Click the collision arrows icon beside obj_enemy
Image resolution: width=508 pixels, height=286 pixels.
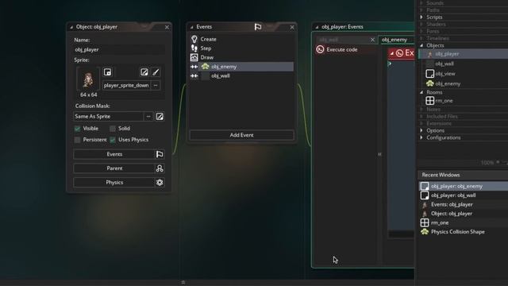point(194,67)
